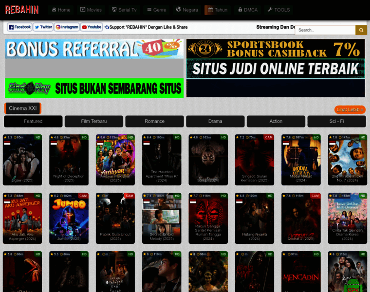Click the Youtube button

(92, 27)
